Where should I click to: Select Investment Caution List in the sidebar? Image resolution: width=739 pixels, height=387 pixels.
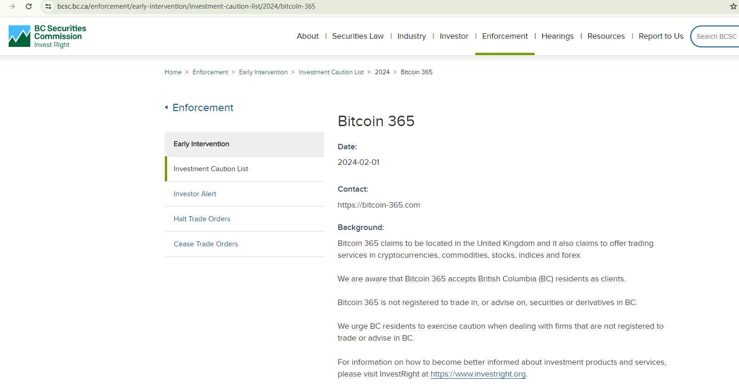(245, 169)
